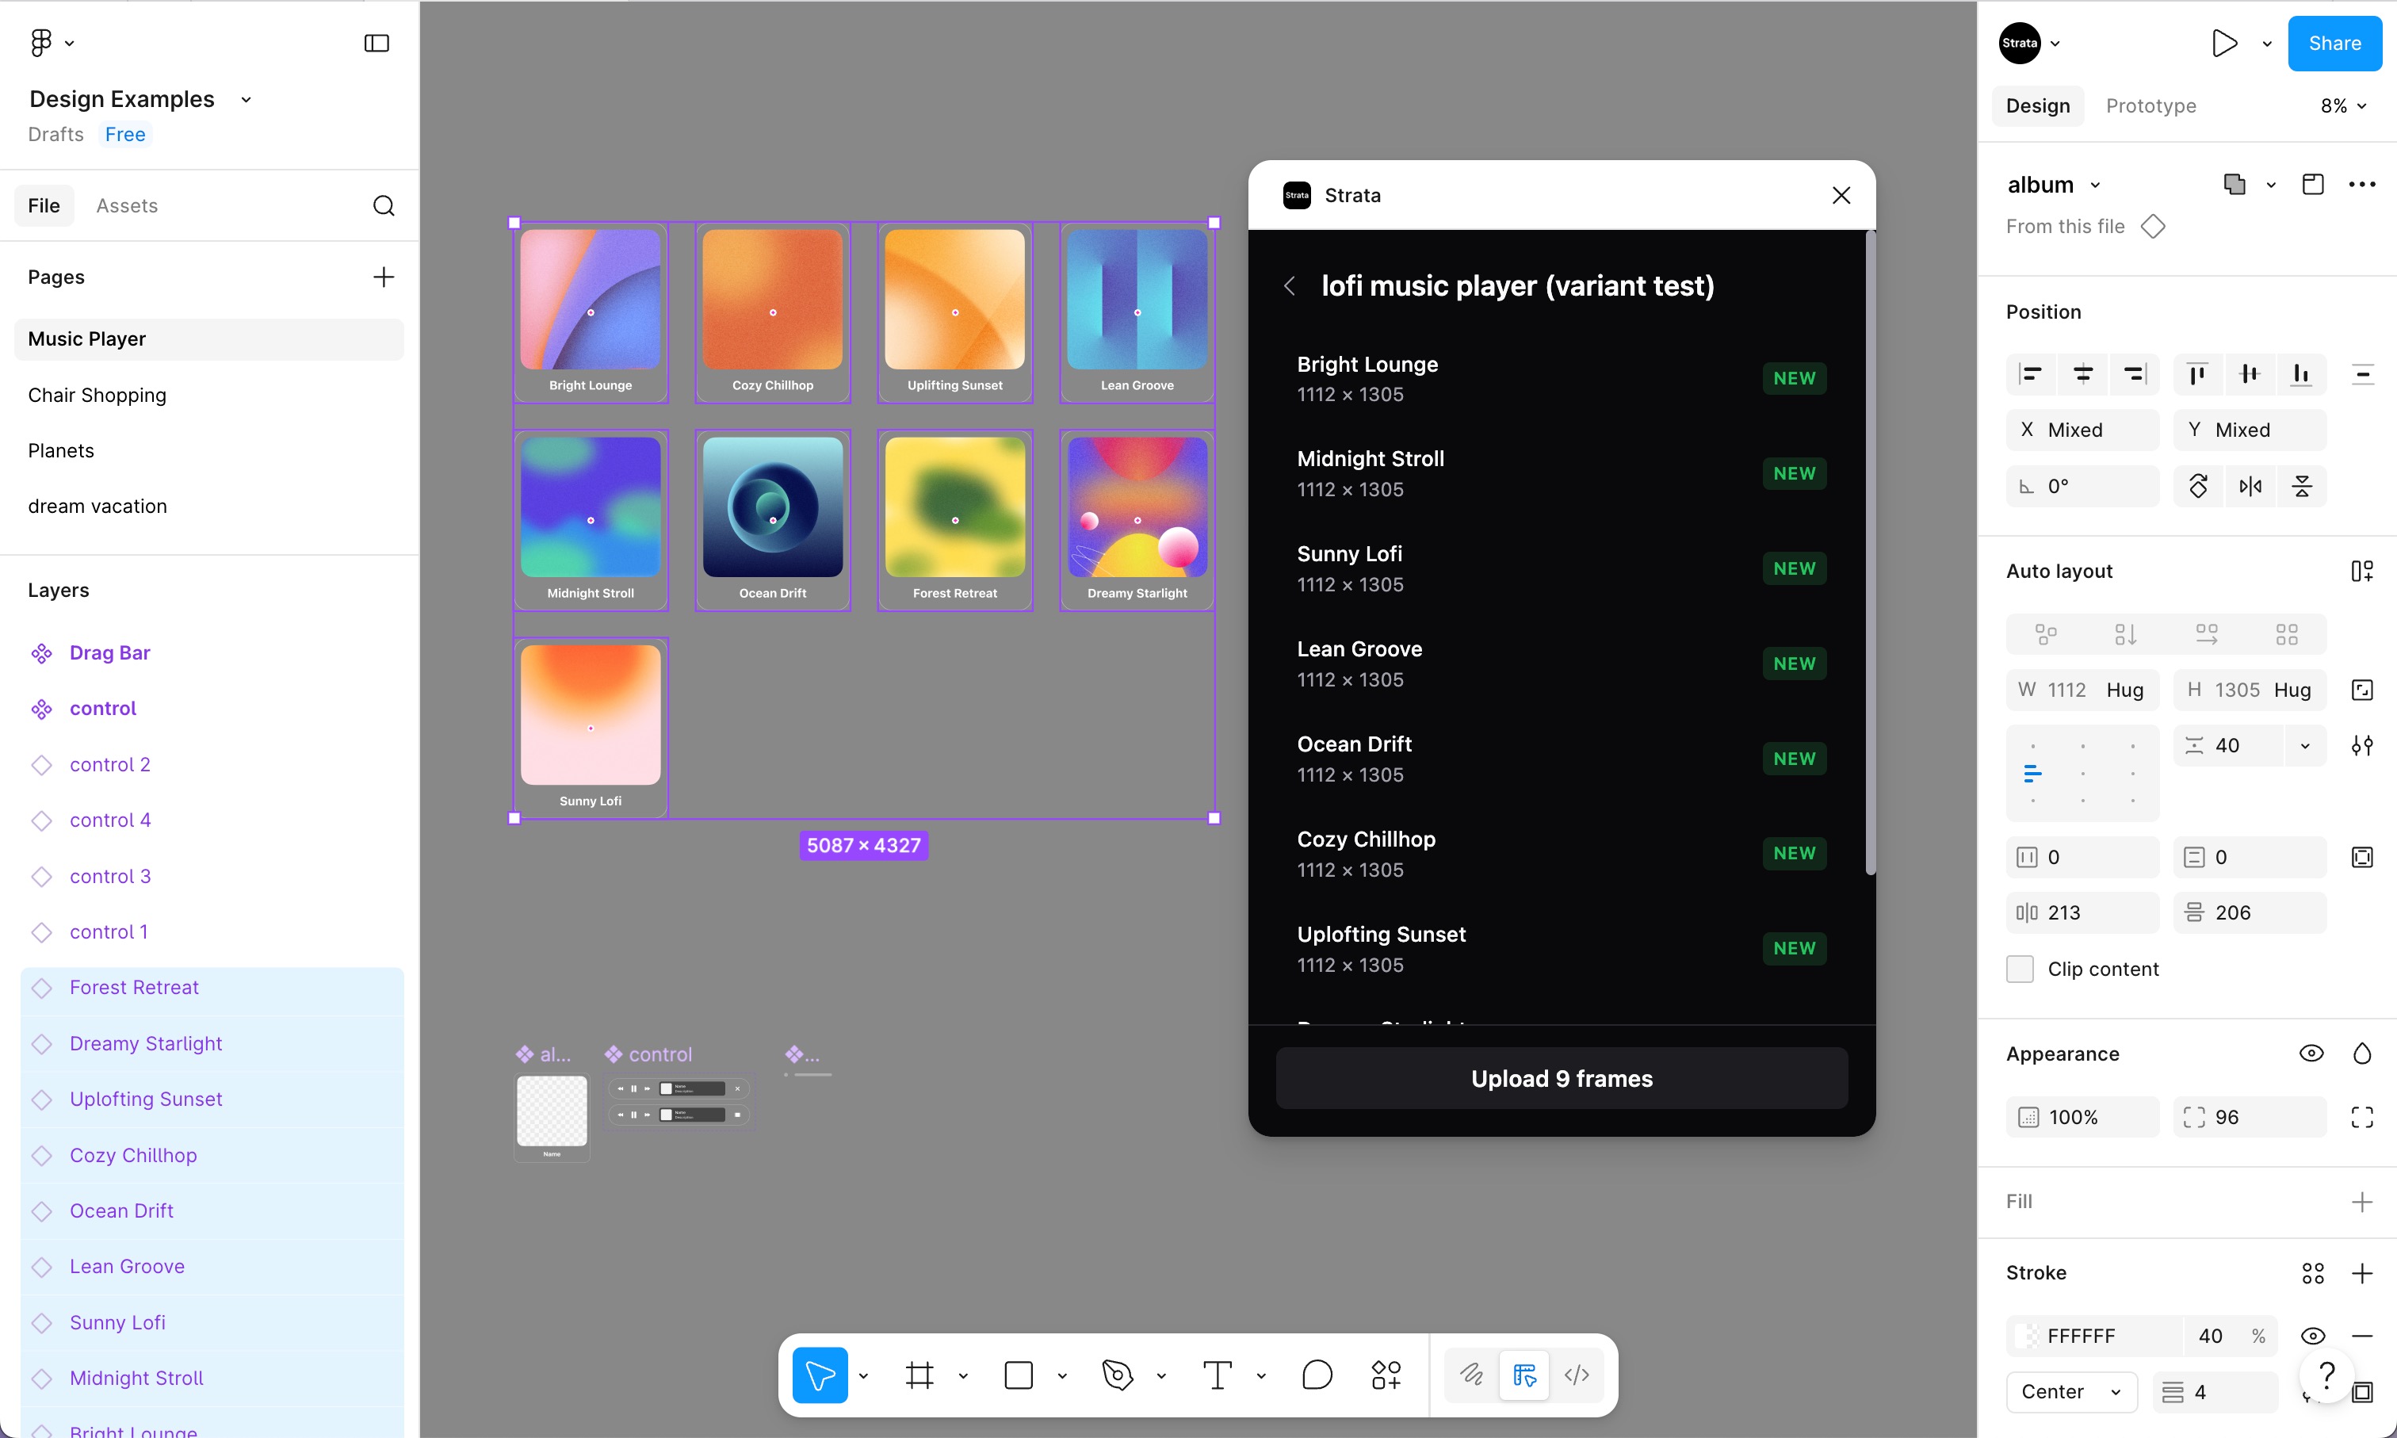2397x1438 pixels.
Task: Click the search icon in File panel
Action: click(384, 205)
